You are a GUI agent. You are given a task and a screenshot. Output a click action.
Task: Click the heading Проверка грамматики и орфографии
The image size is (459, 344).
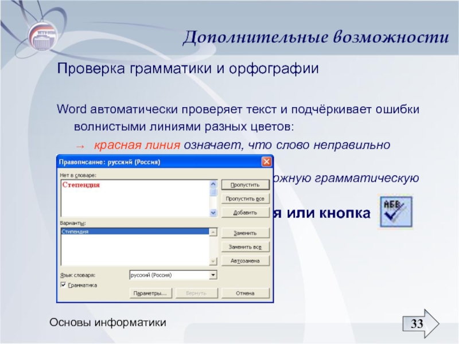[x=188, y=69]
